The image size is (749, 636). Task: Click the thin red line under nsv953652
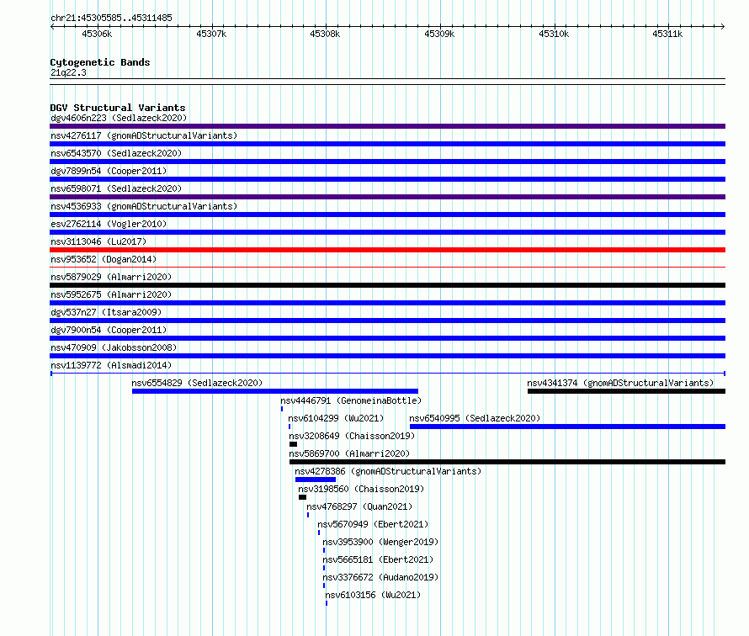point(387,267)
